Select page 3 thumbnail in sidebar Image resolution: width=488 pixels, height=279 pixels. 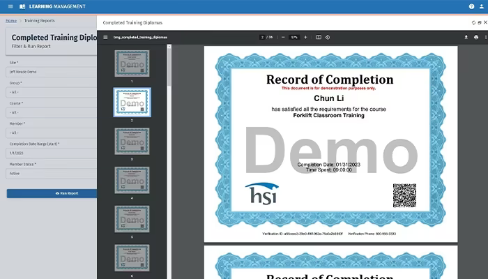[x=132, y=141]
